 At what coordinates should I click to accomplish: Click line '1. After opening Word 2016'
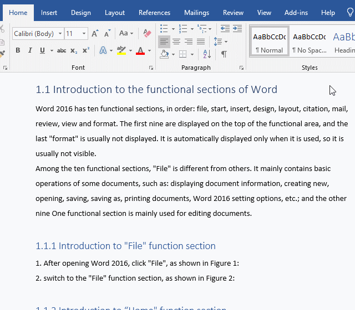pos(137,263)
